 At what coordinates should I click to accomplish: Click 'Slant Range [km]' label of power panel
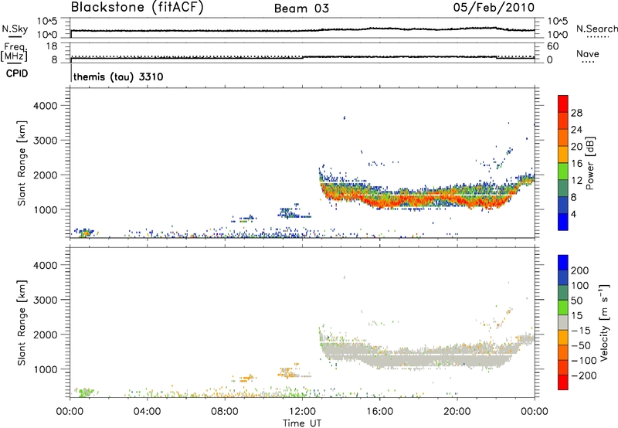(22, 163)
